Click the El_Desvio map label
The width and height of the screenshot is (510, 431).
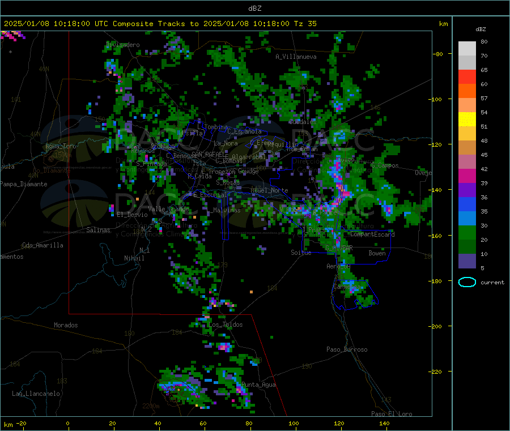click(x=132, y=215)
